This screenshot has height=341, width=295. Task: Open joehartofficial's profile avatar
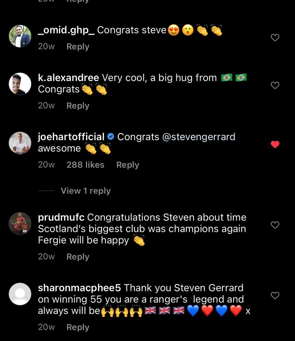click(x=20, y=143)
